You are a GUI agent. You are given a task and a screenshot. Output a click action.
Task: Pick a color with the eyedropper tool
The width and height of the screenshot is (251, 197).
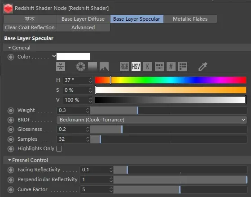203,67
